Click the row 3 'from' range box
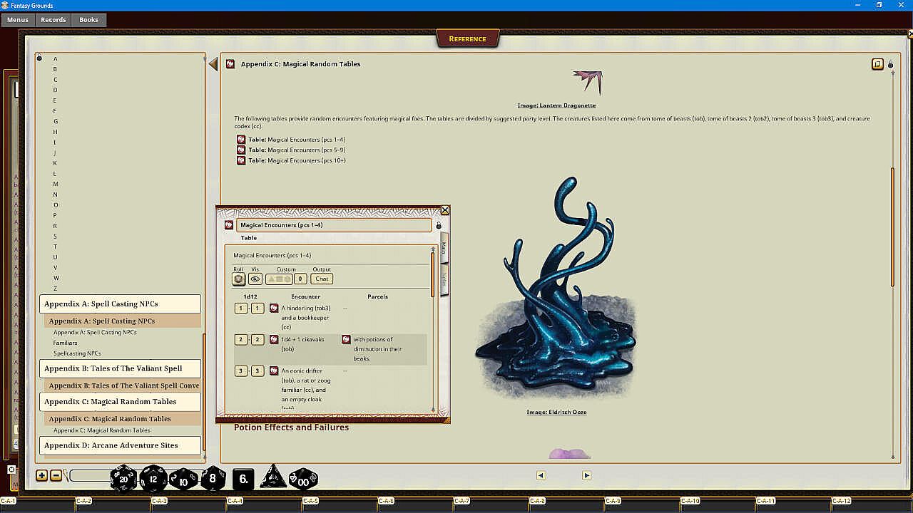 pos(241,371)
